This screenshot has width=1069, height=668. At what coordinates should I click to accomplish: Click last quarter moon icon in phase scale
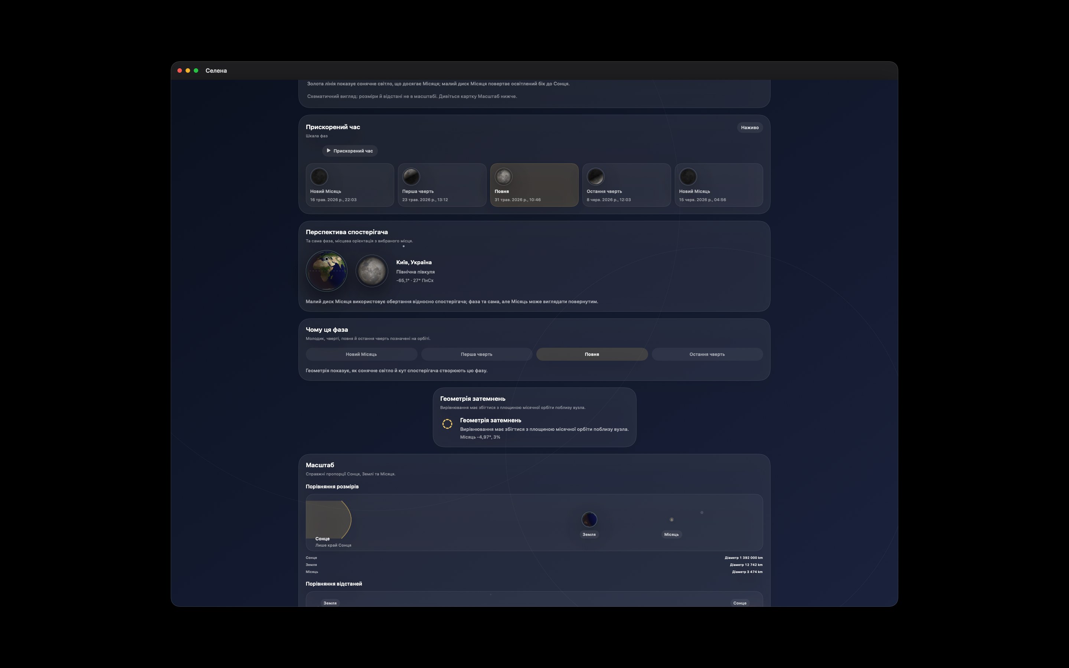pyautogui.click(x=595, y=177)
